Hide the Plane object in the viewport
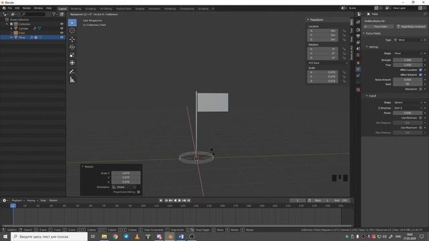The height and width of the screenshot is (241, 429). [x=62, y=37]
